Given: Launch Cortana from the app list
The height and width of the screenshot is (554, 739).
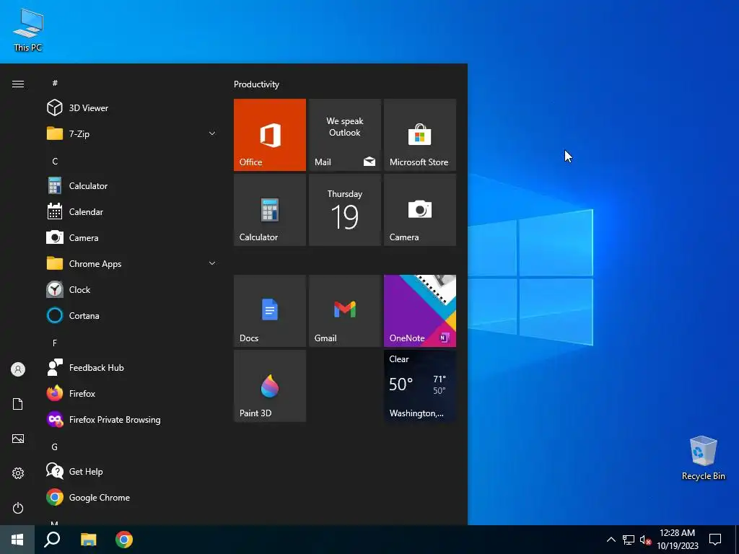Looking at the screenshot, I should click(132, 316).
